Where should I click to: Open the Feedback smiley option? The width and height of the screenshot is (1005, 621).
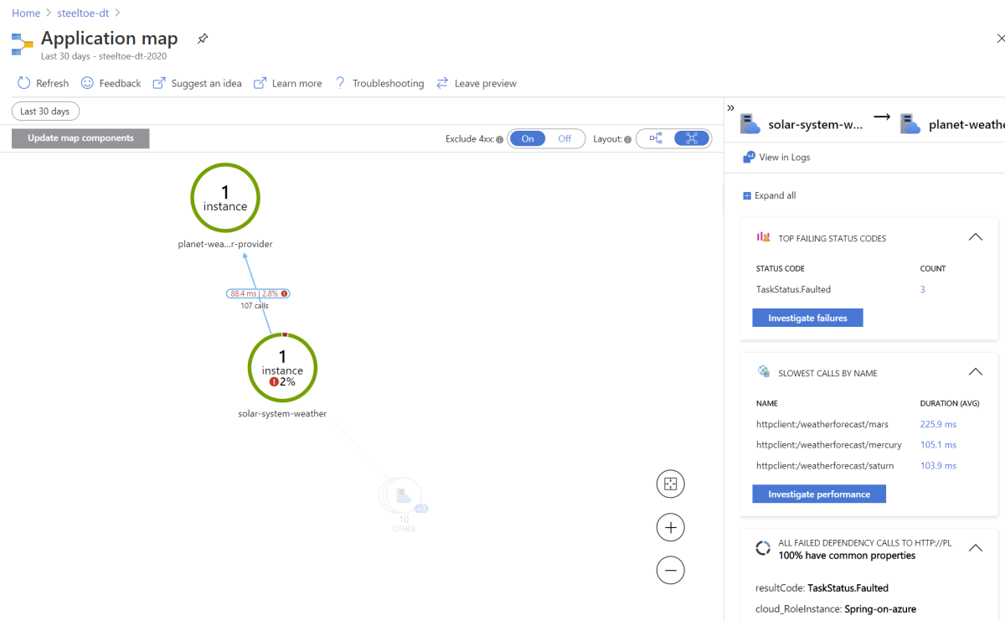(x=111, y=83)
